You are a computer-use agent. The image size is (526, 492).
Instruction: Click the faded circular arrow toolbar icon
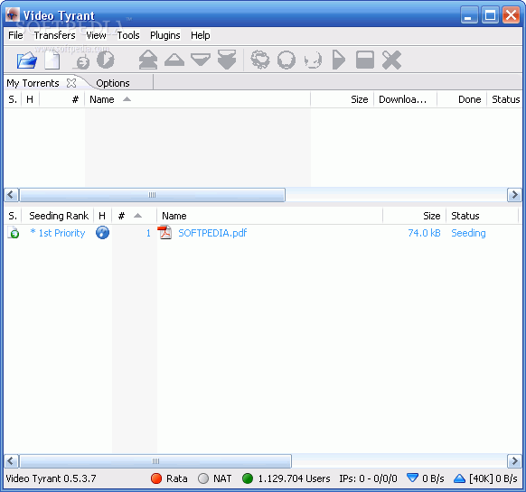click(313, 60)
